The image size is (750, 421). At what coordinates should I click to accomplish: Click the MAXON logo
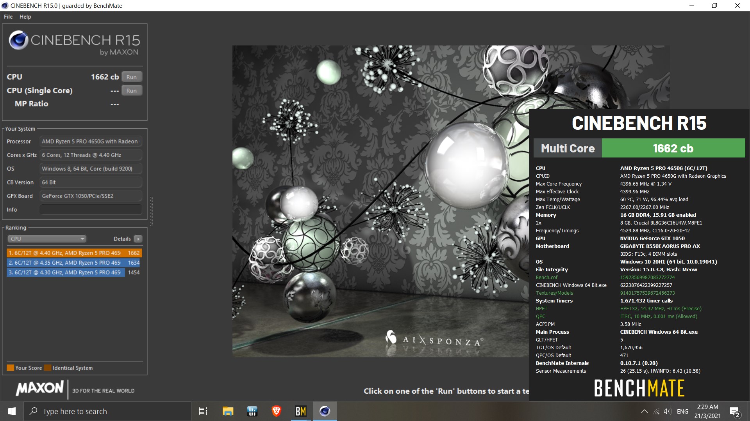point(39,388)
